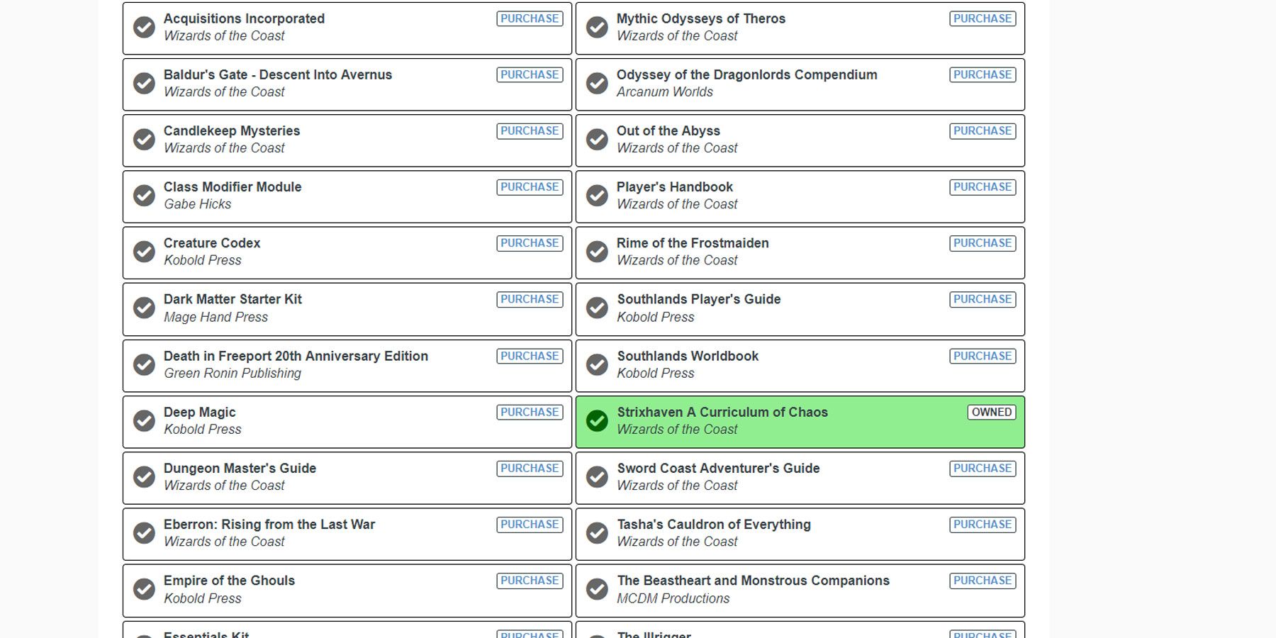Screen dimensions: 1276x638
Task: Toggle Sword Coast Adventurer's Guide checkmark
Action: (x=598, y=477)
